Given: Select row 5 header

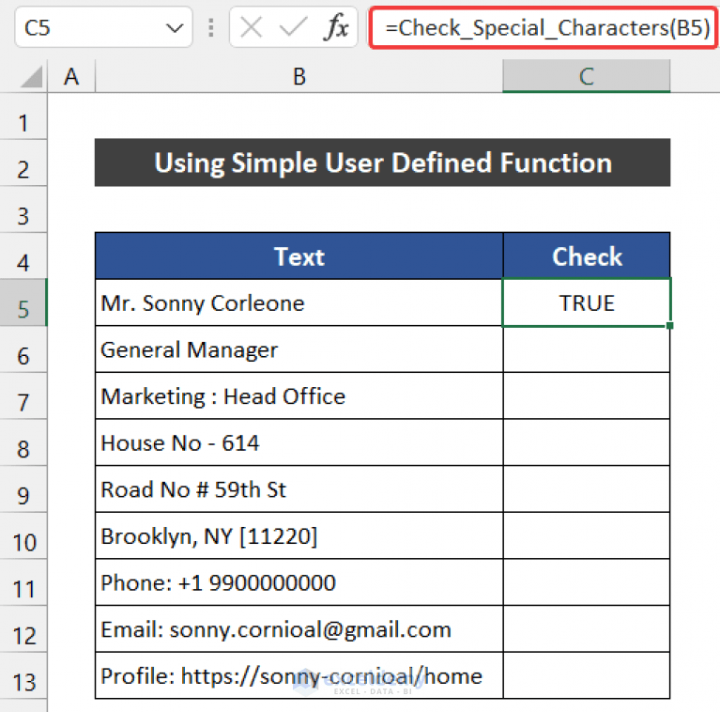Looking at the screenshot, I should coord(23,302).
